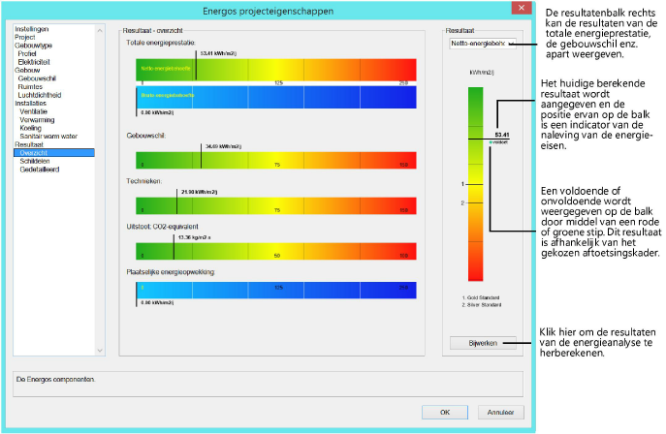Confirm with the OK button

445,412
